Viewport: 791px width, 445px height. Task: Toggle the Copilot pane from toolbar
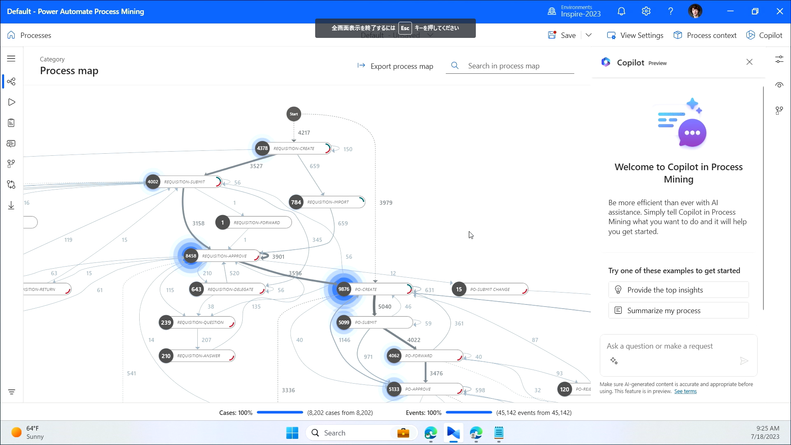click(764, 35)
